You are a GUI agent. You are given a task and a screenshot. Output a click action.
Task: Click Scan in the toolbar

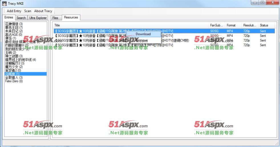28,11
